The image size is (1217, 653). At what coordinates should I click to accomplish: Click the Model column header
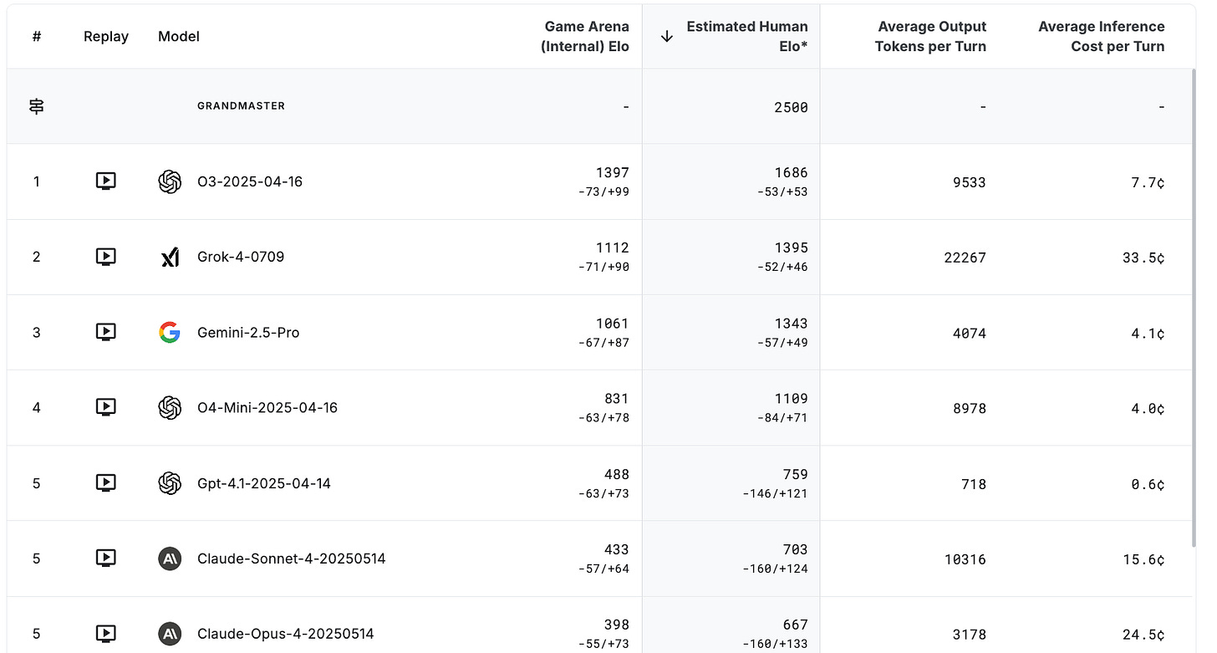(179, 37)
